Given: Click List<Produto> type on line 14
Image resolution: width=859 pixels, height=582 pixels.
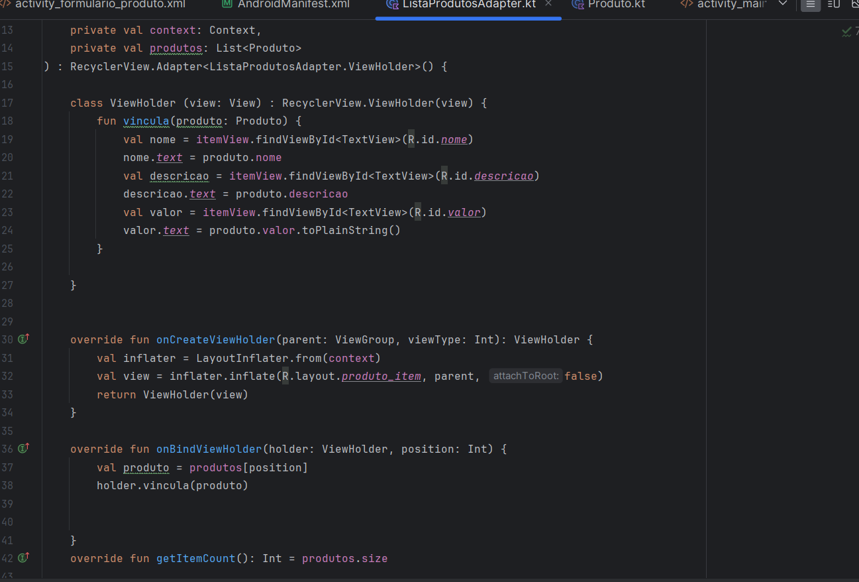Looking at the screenshot, I should [258, 48].
